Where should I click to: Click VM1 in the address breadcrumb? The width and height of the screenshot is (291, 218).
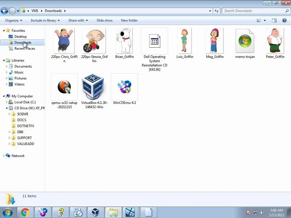point(35,11)
